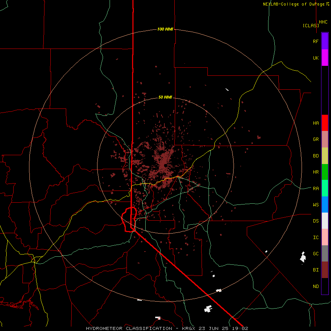This screenshot has height=331, width=331.
Task: Choose the IC pink legend swatch
Action: pyautogui.click(x=325, y=237)
